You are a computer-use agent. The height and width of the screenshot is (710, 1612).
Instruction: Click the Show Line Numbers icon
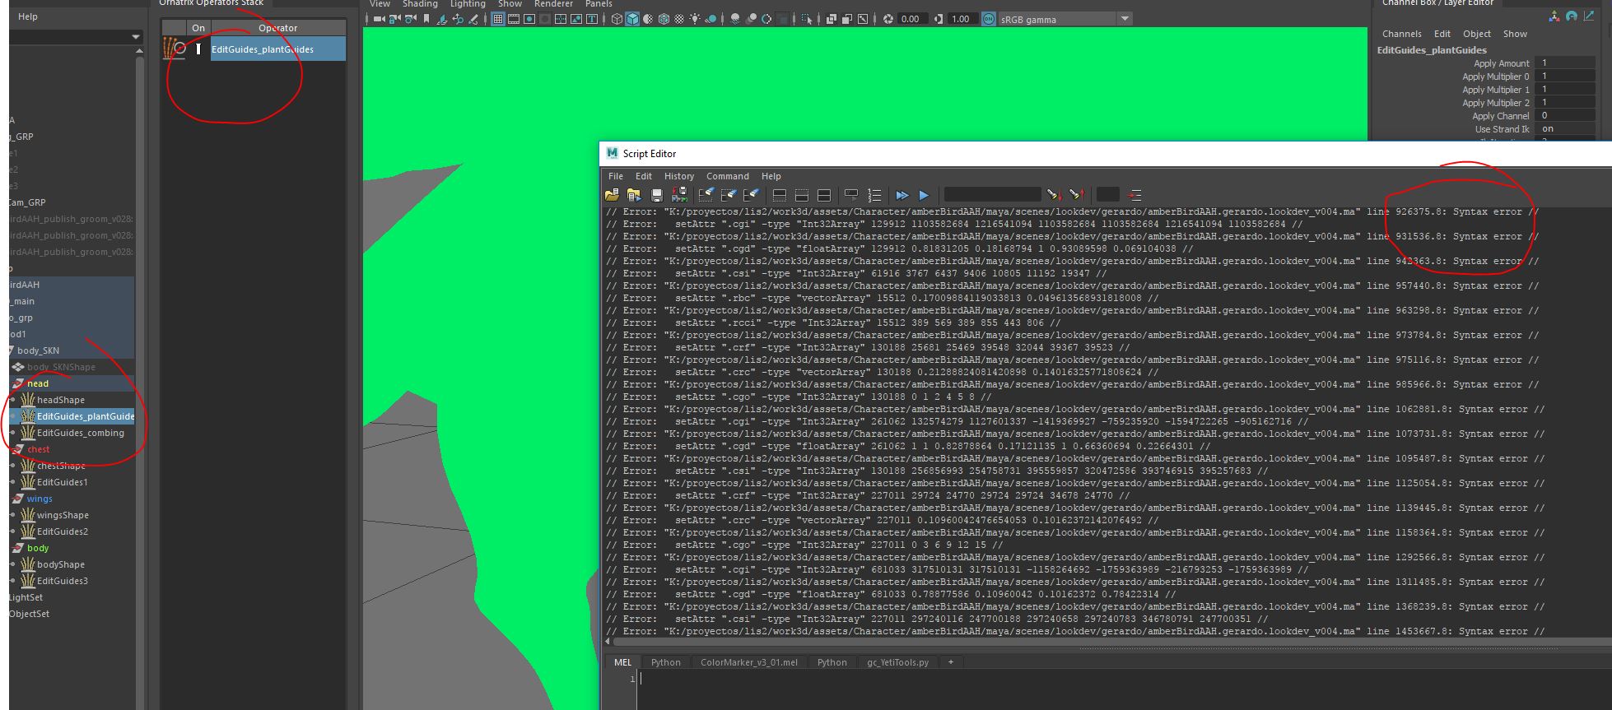(874, 195)
